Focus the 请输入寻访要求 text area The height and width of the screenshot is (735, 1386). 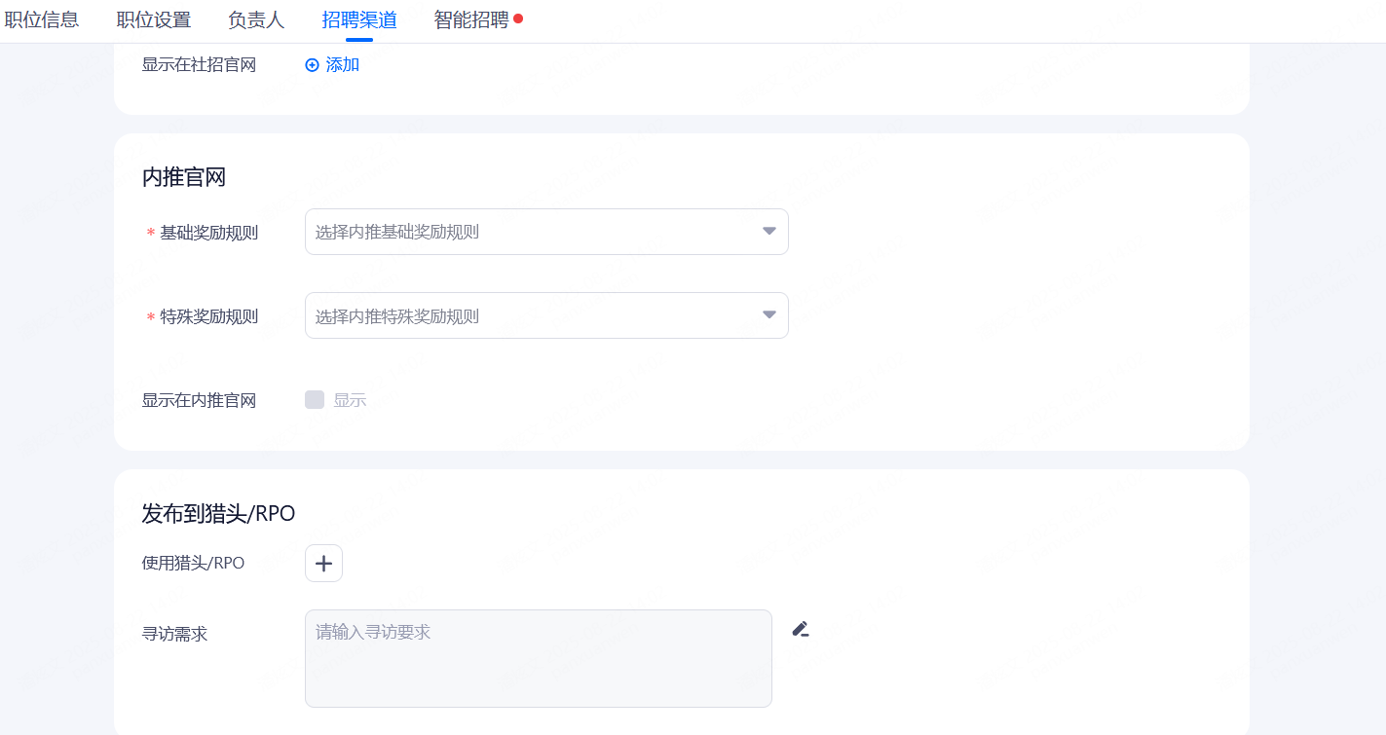(x=538, y=658)
